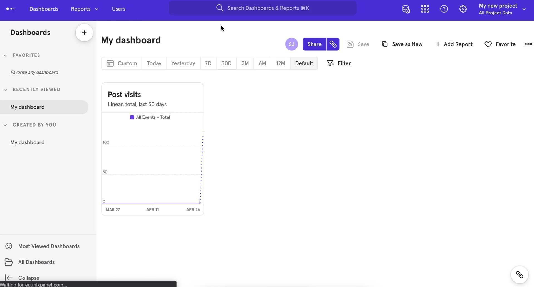Open the Dashboards nav item
The height and width of the screenshot is (287, 534).
pos(44,9)
